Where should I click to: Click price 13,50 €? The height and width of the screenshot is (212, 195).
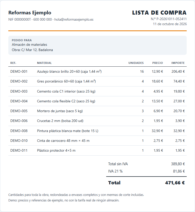157,101
